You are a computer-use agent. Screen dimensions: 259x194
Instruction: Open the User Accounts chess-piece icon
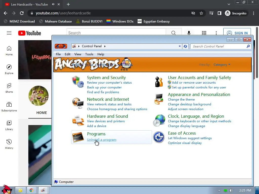click(x=159, y=82)
